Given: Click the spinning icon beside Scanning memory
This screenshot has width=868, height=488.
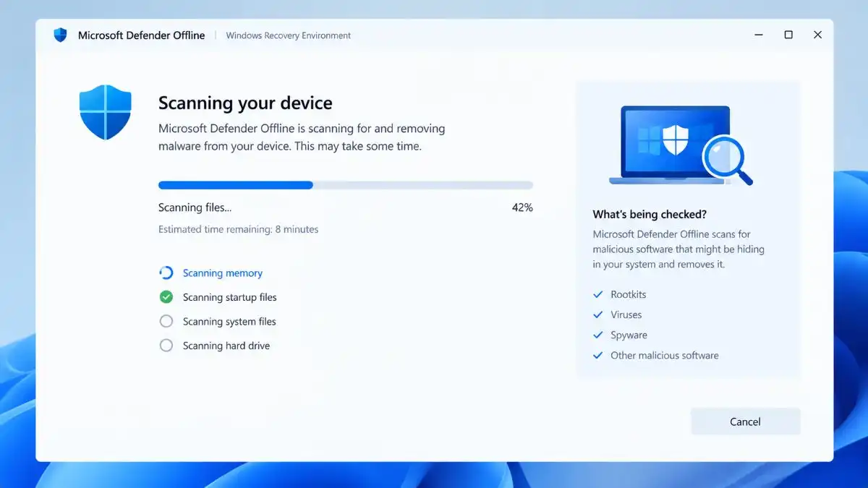Looking at the screenshot, I should pos(166,273).
